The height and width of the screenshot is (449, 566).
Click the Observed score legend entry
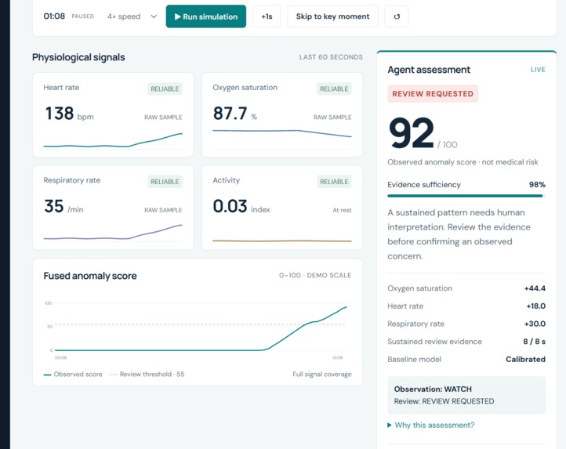[73, 375]
